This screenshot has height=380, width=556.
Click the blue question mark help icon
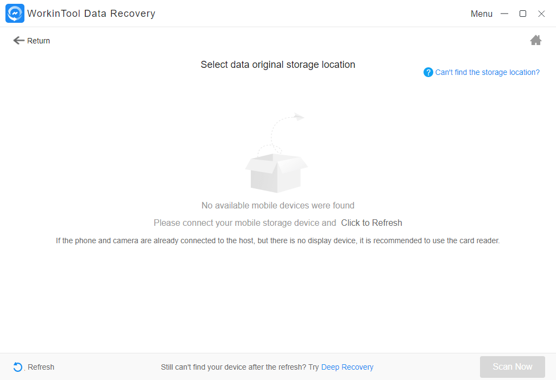[428, 72]
